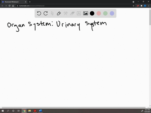Pick the pink ink color
The image size is (151, 113).
(99, 13)
